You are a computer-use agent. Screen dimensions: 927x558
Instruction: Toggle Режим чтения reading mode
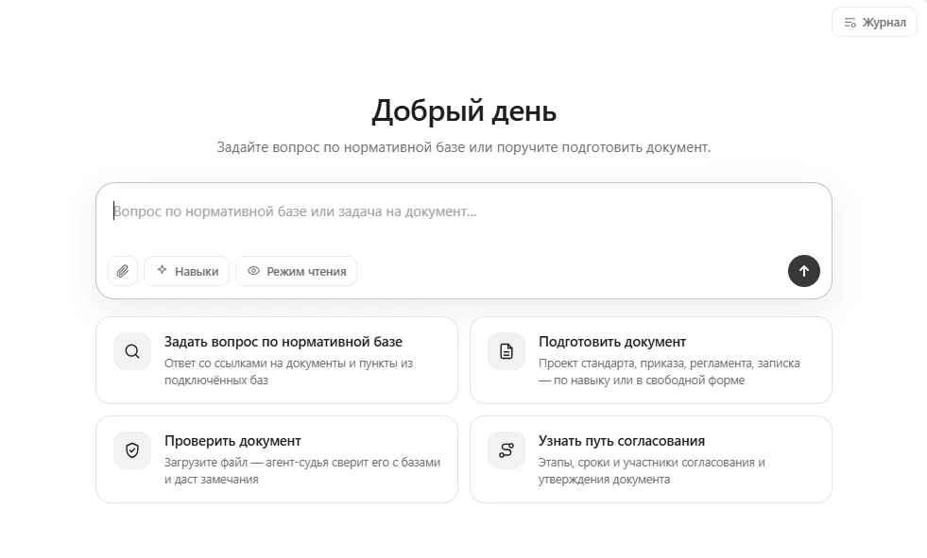tap(296, 271)
